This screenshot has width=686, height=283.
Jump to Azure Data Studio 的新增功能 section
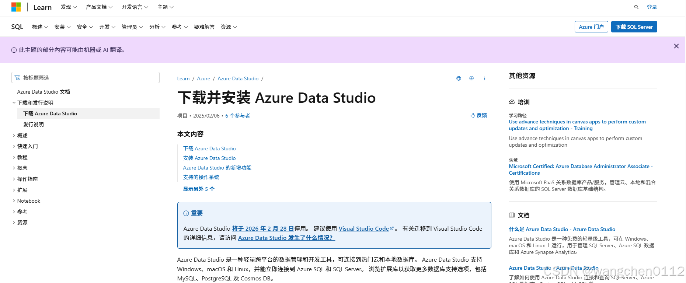click(217, 168)
